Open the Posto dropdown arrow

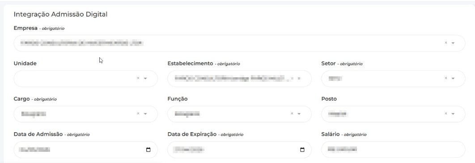point(453,114)
